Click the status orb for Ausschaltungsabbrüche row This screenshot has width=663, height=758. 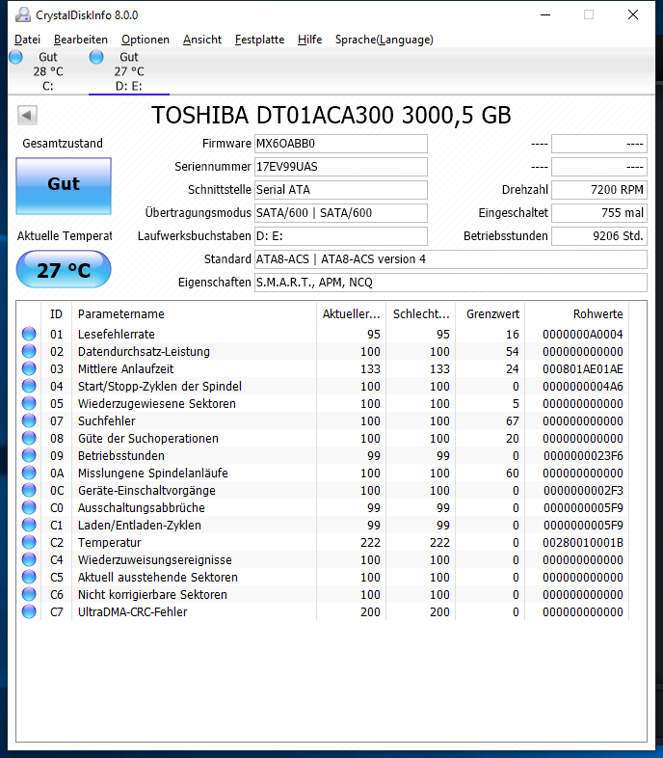29,508
